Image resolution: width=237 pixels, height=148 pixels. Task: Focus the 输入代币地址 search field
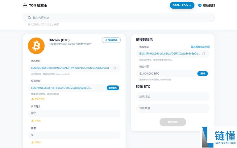(x=118, y=18)
